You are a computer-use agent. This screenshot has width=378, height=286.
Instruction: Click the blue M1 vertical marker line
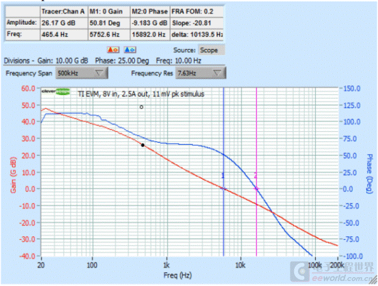223,139
